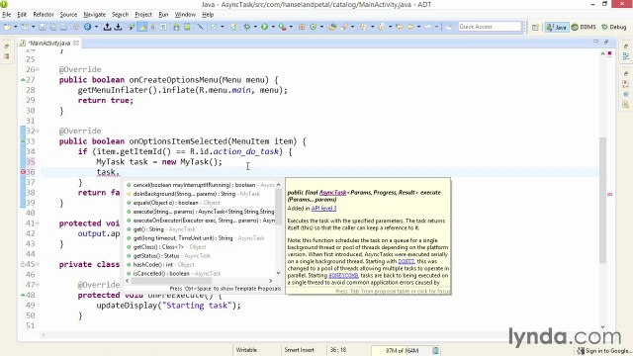The height and width of the screenshot is (356, 633).
Task: Open the HONEYCOMB link in the Javadoc popup
Action: (x=343, y=275)
